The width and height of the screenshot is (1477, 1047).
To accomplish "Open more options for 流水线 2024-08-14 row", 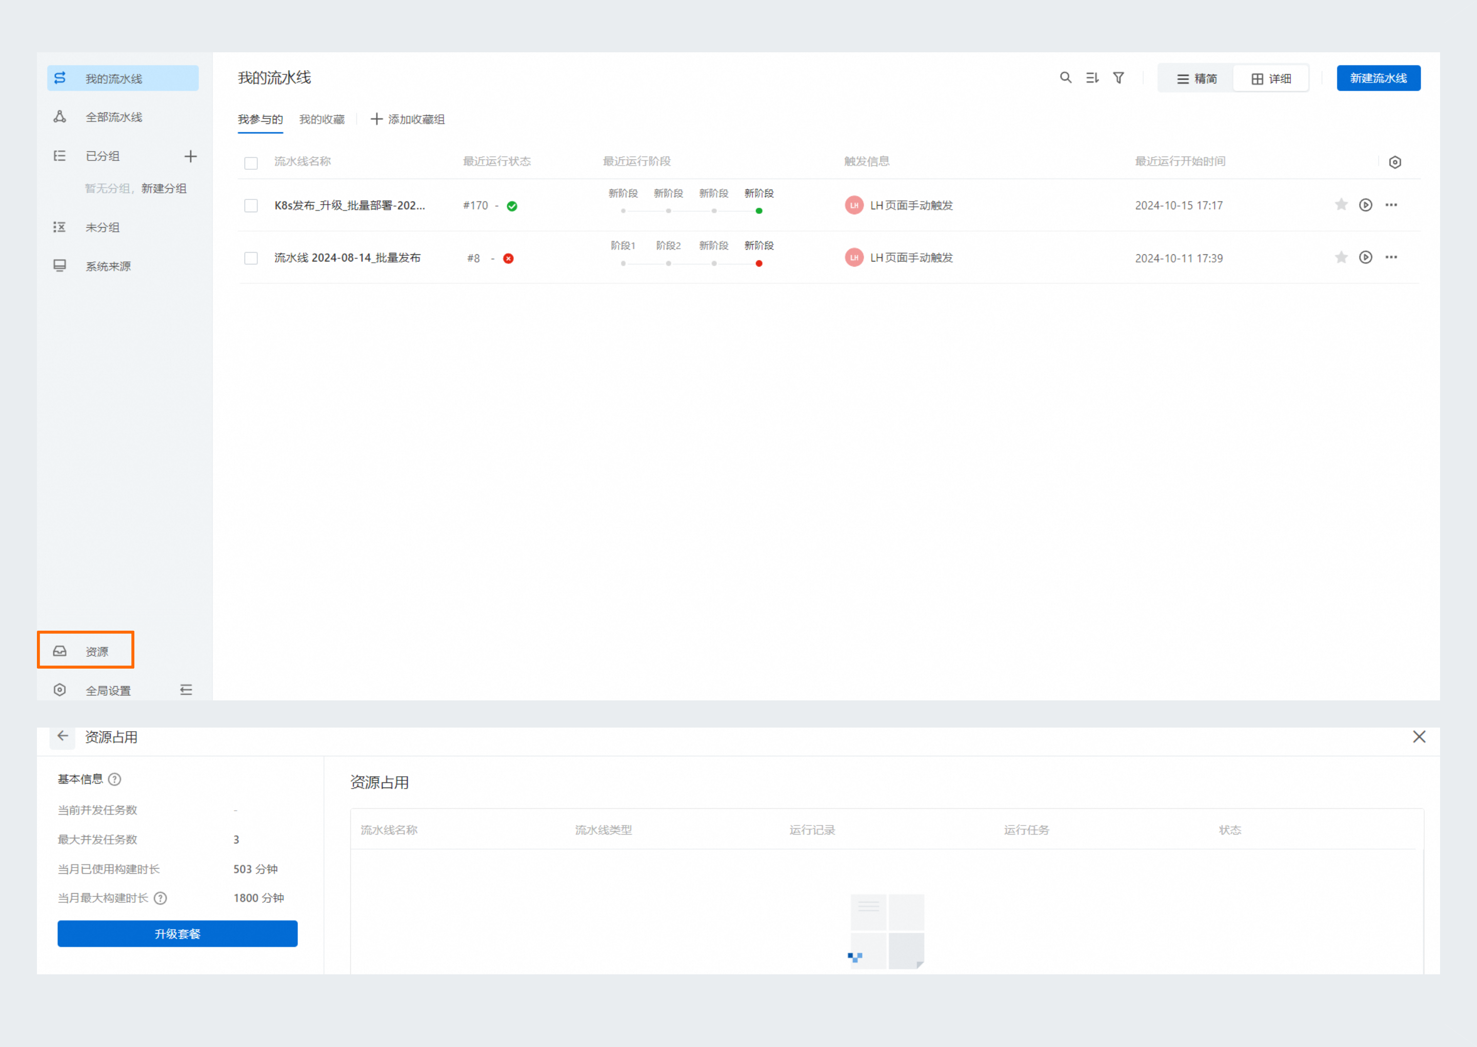I will coord(1391,257).
